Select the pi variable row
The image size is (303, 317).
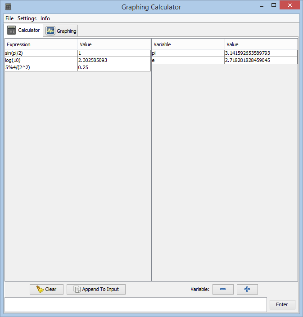[187, 53]
